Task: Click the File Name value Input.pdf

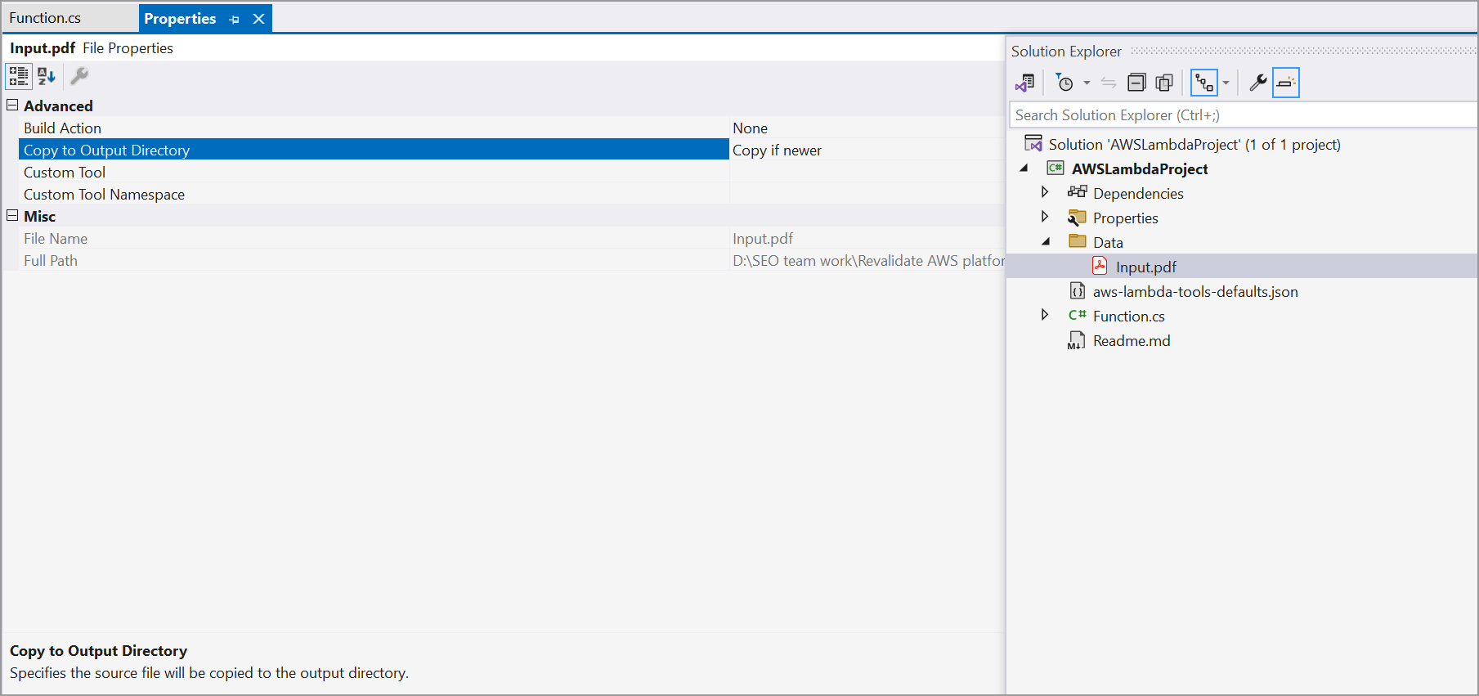Action: point(763,239)
